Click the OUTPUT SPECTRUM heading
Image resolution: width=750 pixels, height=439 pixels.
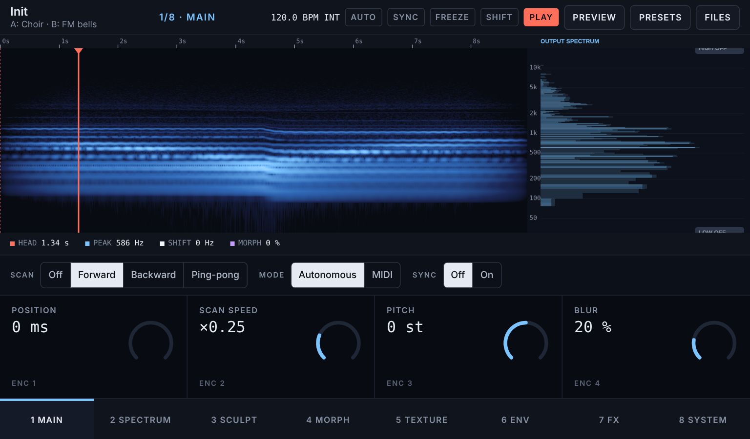570,41
